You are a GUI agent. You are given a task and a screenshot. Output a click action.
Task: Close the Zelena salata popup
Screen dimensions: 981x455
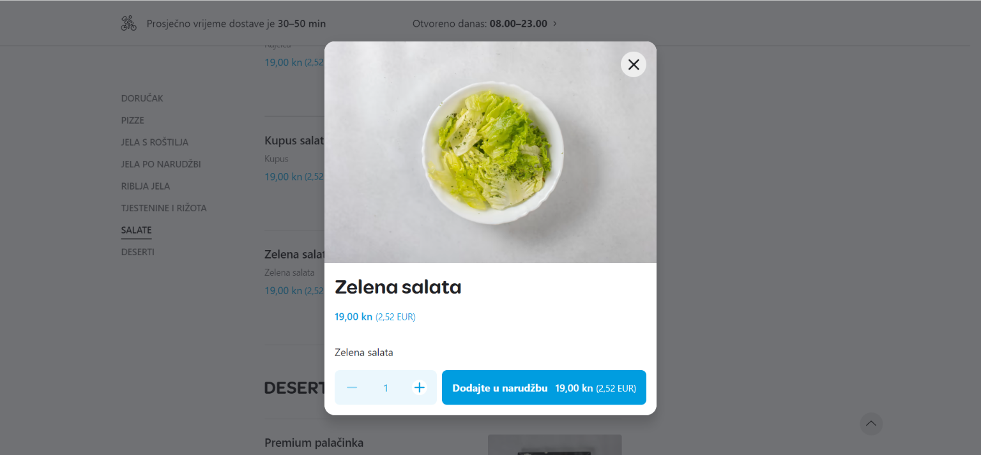tap(633, 64)
